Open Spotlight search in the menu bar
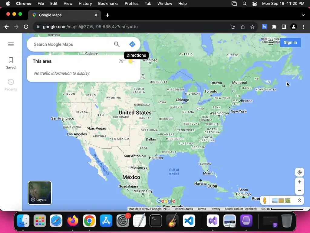310x233 pixels. [x=245, y=4]
